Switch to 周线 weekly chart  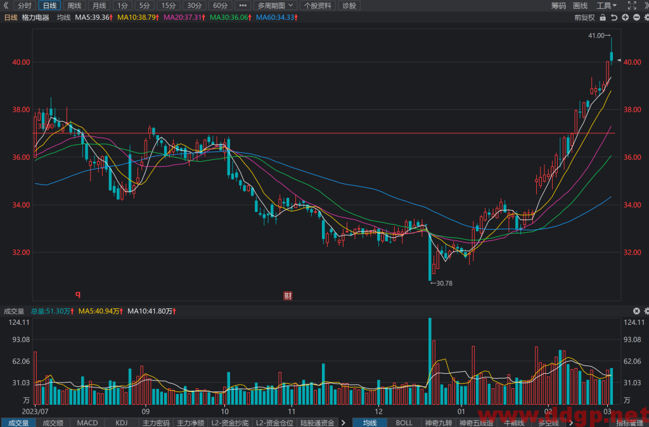click(75, 5)
